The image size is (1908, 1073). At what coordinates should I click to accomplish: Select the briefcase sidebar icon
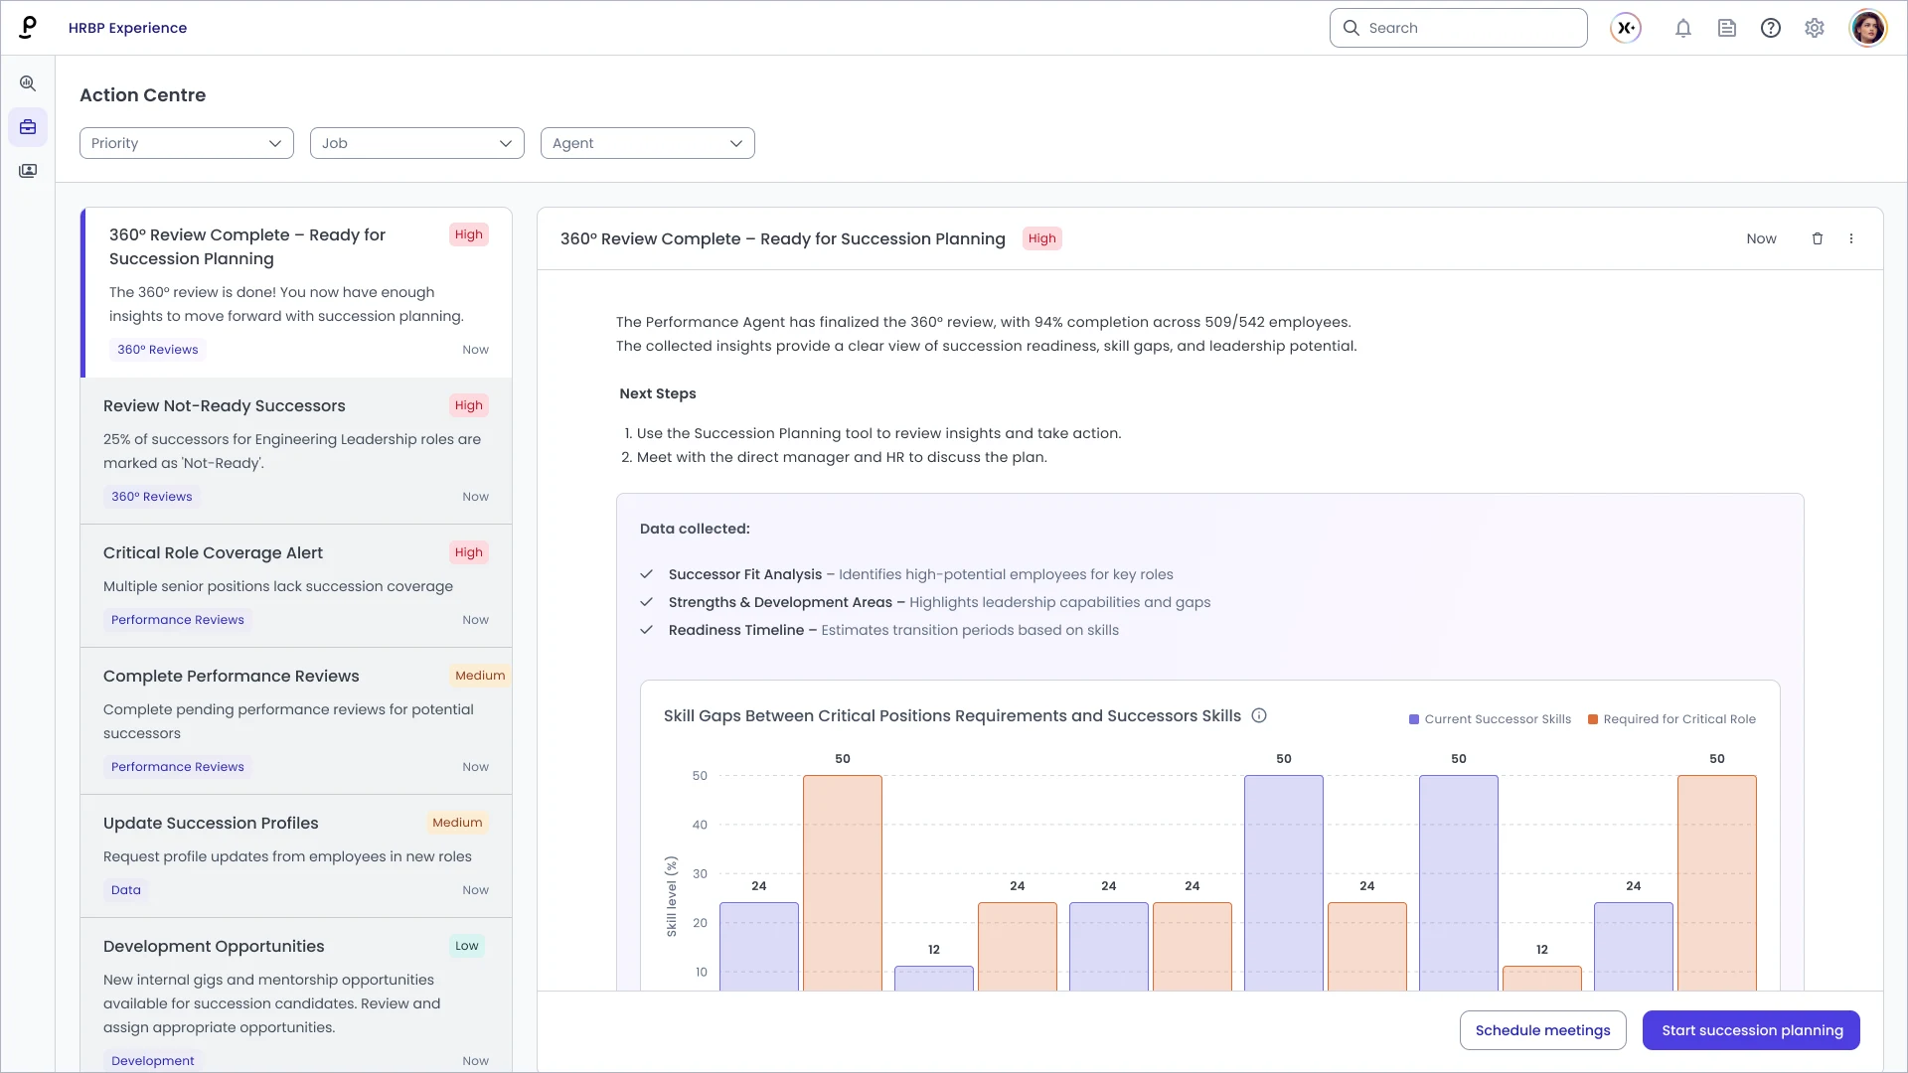click(x=28, y=127)
